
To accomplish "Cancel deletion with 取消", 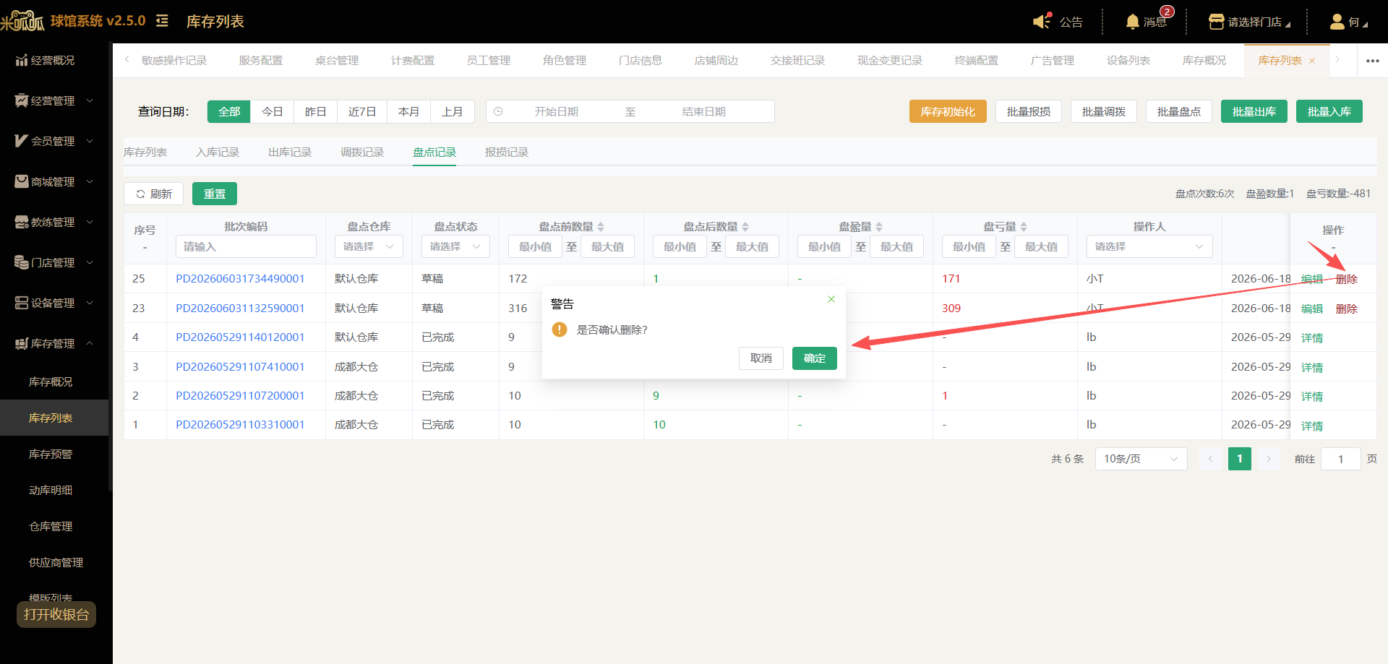I will click(x=761, y=358).
